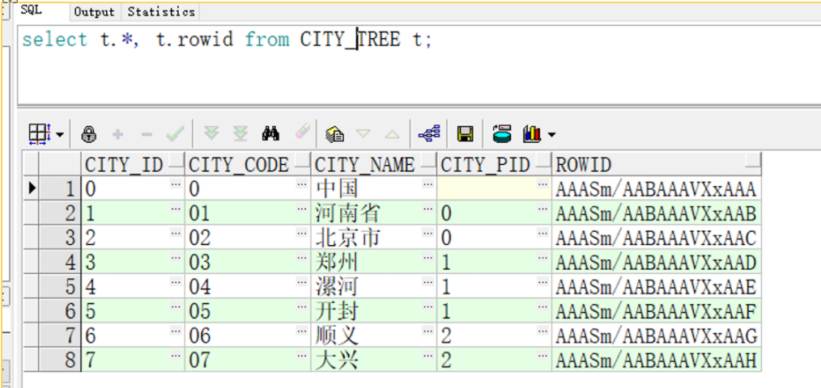Click the save results floppy icon

pos(465,134)
